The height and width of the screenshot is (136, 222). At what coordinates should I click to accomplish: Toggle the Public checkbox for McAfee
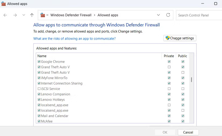click(183, 121)
